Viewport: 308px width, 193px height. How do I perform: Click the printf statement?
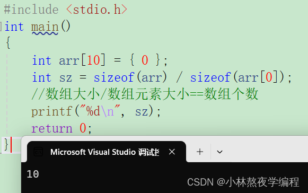(96, 111)
